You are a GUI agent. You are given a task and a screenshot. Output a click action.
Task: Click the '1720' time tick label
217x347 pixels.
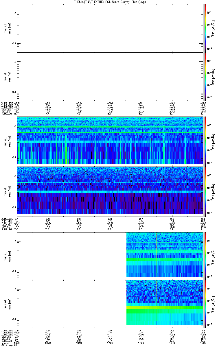(141, 343)
